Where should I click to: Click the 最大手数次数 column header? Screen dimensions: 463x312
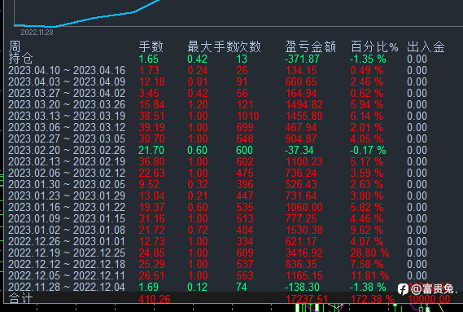(224, 46)
